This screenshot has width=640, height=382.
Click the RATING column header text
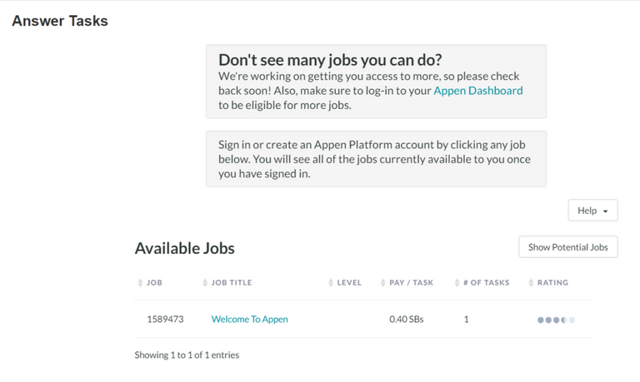coord(552,282)
